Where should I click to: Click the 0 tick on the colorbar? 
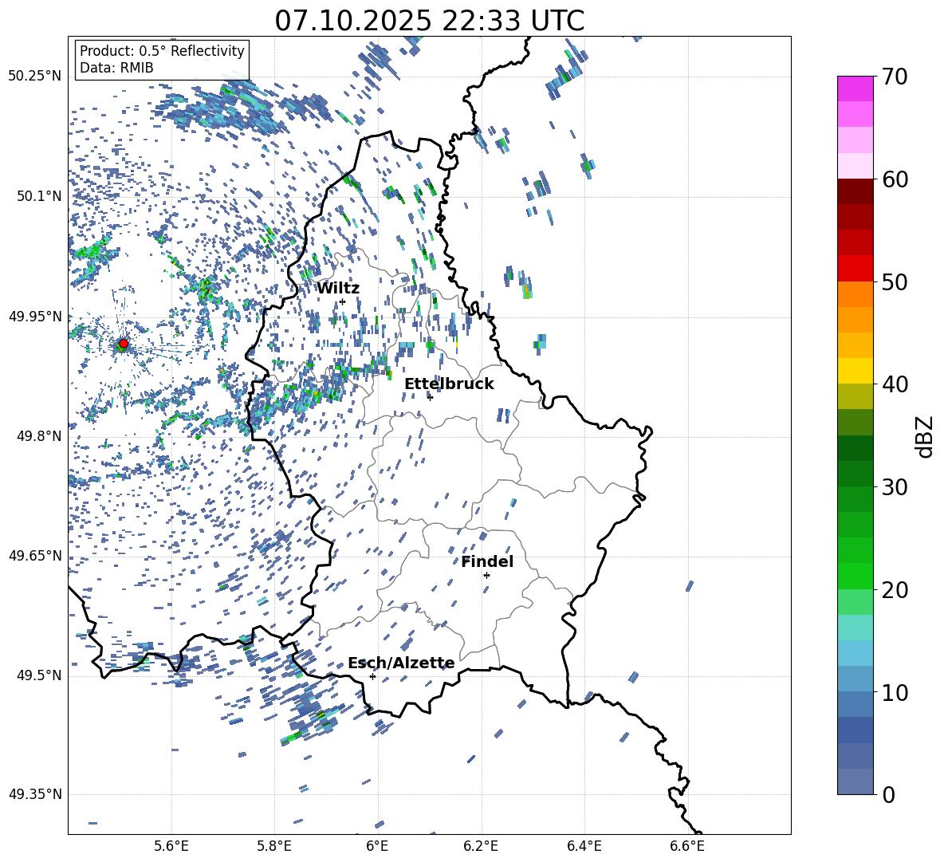[888, 794]
